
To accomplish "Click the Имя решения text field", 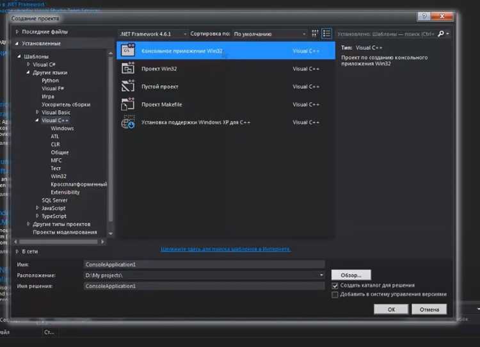I will click(204, 286).
